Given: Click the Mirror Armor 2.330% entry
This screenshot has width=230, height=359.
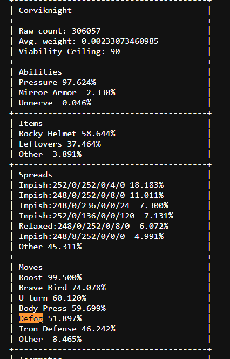Looking at the screenshot, I should (67, 92).
